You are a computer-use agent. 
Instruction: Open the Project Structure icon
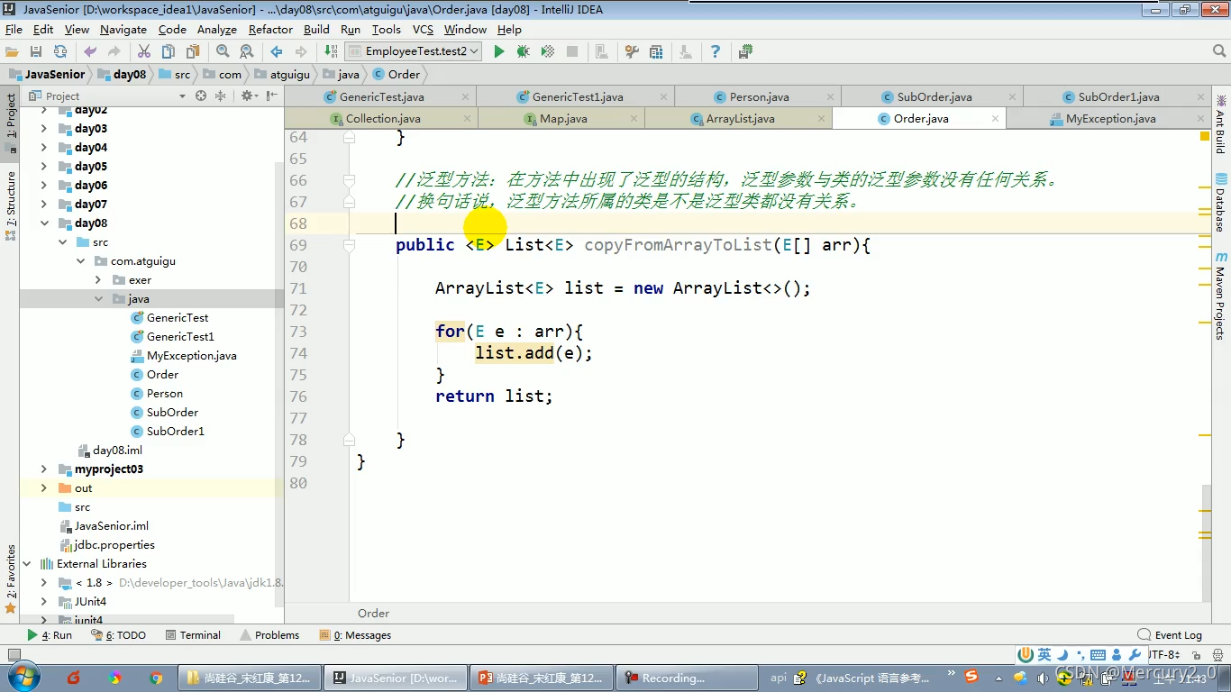tap(656, 51)
